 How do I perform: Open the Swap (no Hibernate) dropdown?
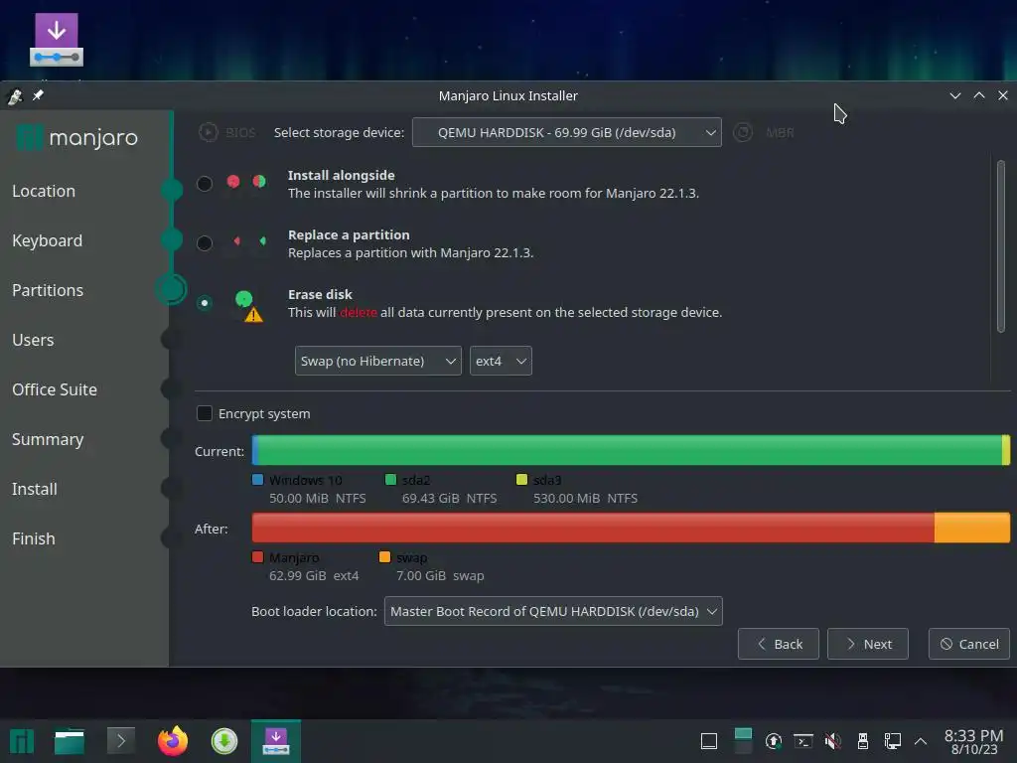[378, 361]
